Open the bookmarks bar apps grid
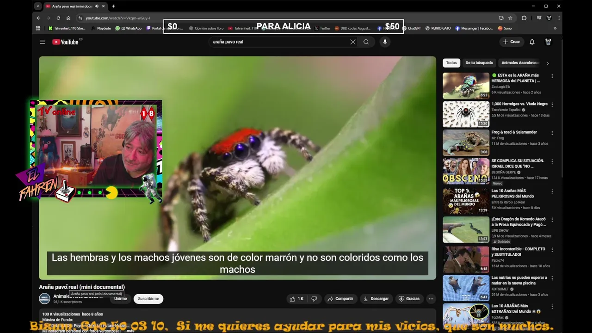592x333 pixels. [38, 28]
